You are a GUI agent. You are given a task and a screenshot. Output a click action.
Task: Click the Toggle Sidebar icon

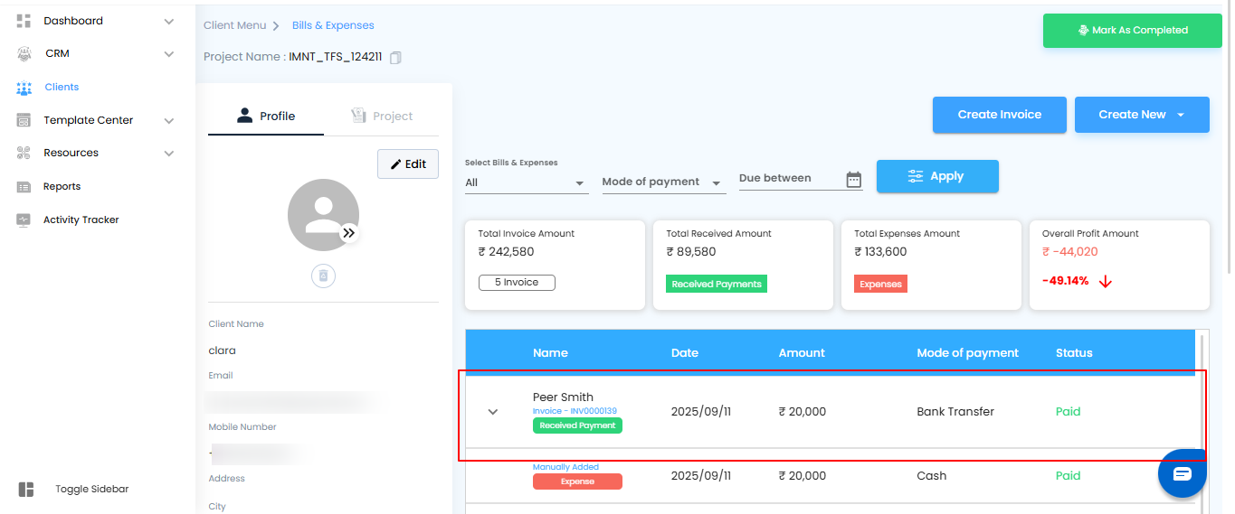[x=26, y=490]
